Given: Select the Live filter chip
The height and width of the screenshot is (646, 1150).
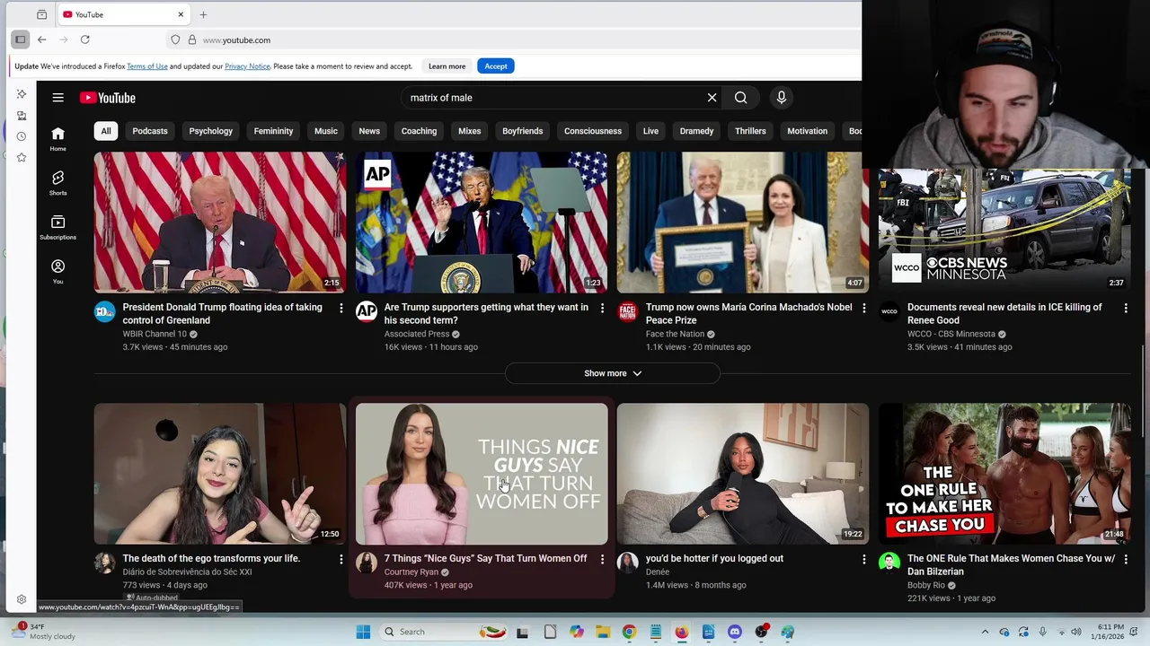Looking at the screenshot, I should click(650, 131).
